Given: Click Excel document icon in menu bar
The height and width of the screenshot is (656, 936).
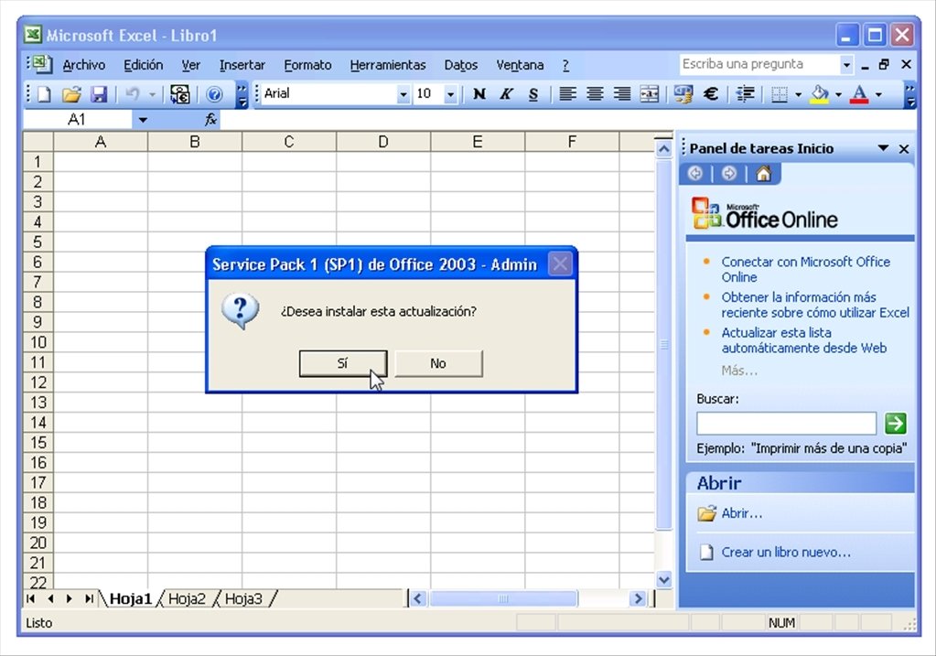Looking at the screenshot, I should [41, 64].
